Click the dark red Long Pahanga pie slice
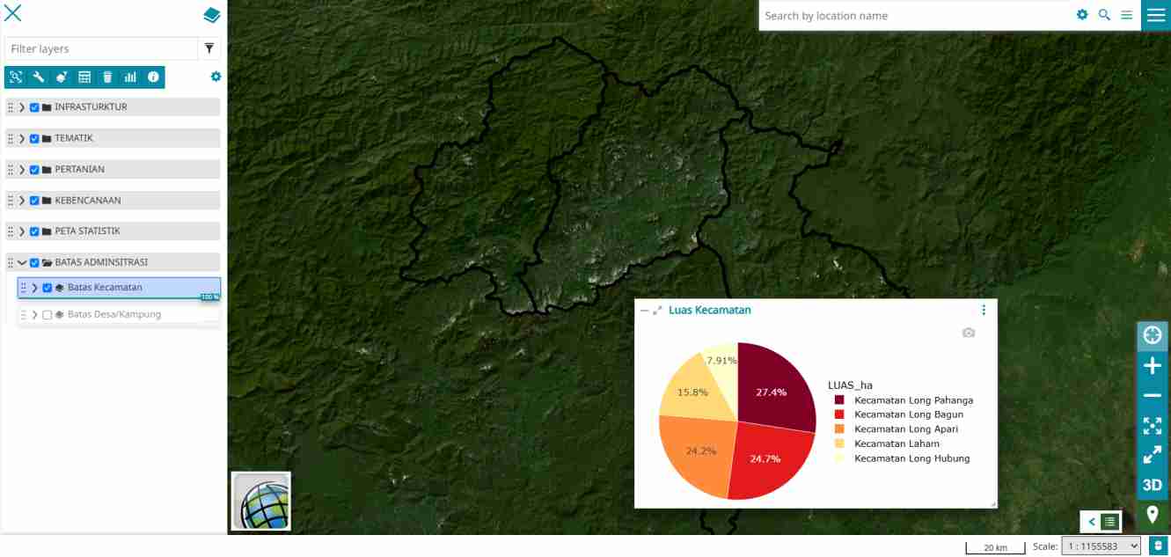Viewport: 1171px width, 557px height. 774,387
